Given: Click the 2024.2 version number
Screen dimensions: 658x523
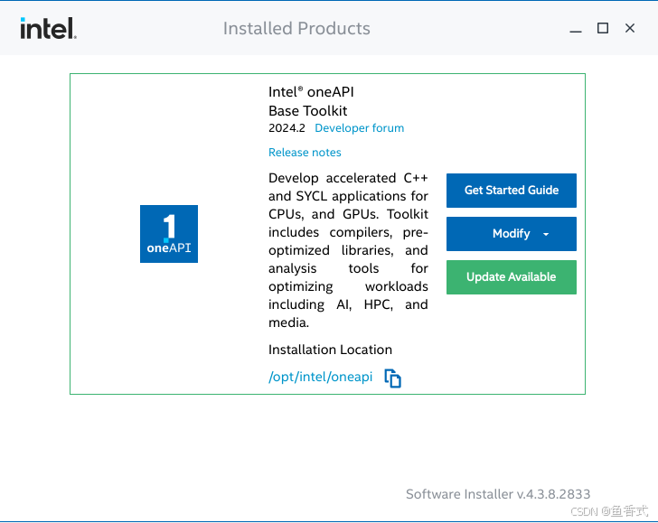Looking at the screenshot, I should pos(287,128).
